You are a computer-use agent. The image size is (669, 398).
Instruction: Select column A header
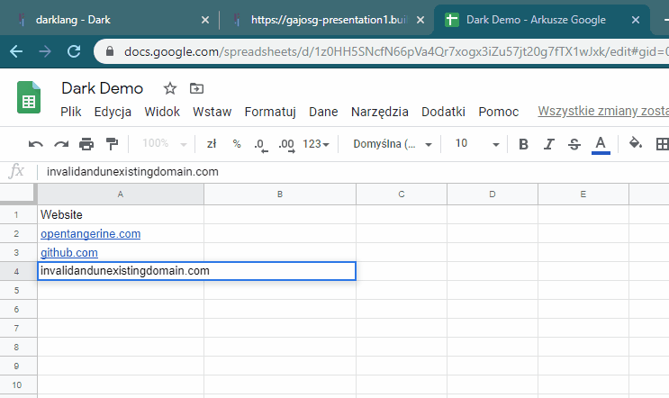pyautogui.click(x=121, y=194)
